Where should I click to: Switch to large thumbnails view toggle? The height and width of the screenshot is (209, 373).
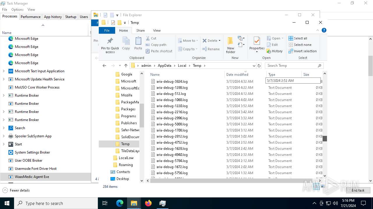tap(323, 187)
